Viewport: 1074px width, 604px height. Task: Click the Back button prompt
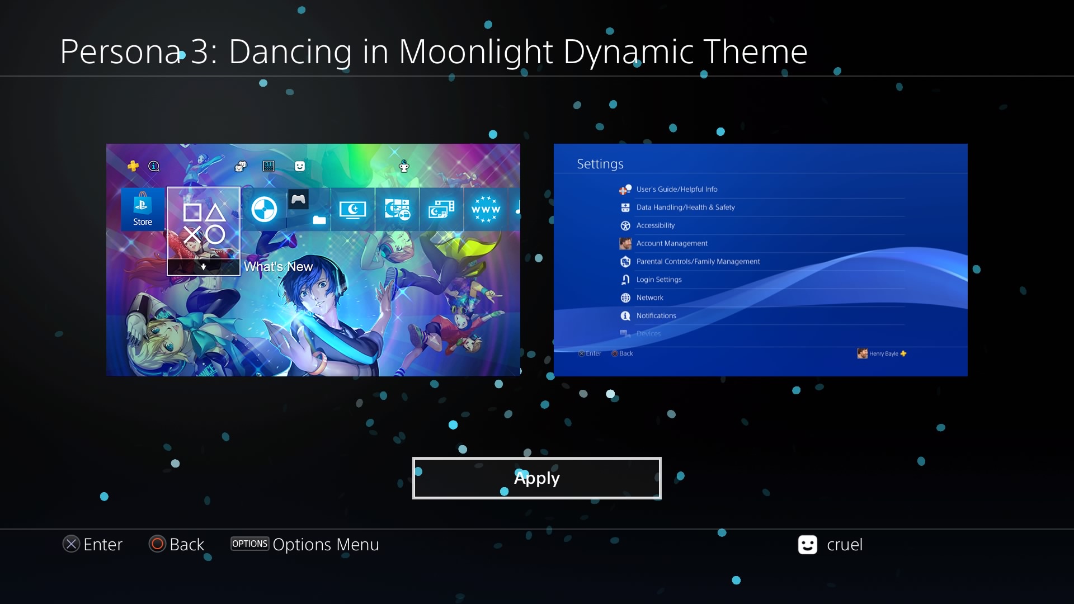click(177, 544)
